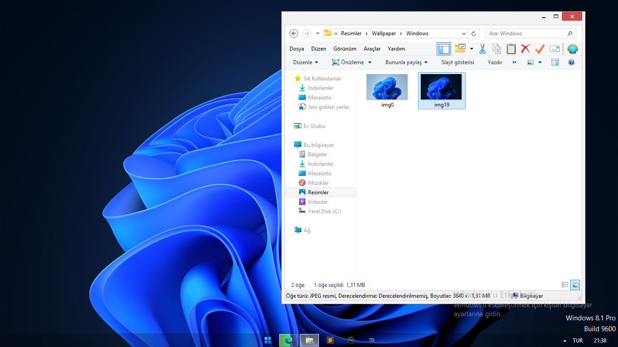Click the clipboard Paste icon
The image size is (618, 347).
tap(511, 49)
